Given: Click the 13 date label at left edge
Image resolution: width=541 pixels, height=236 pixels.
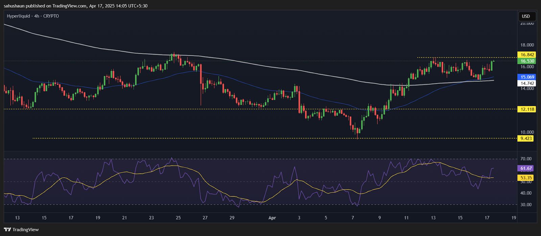Looking at the screenshot, I should pyautogui.click(x=18, y=218).
